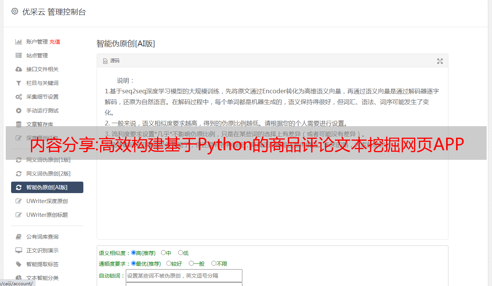
Task: Toggle fullscreen with the editor expand icon
Action: coord(440,61)
